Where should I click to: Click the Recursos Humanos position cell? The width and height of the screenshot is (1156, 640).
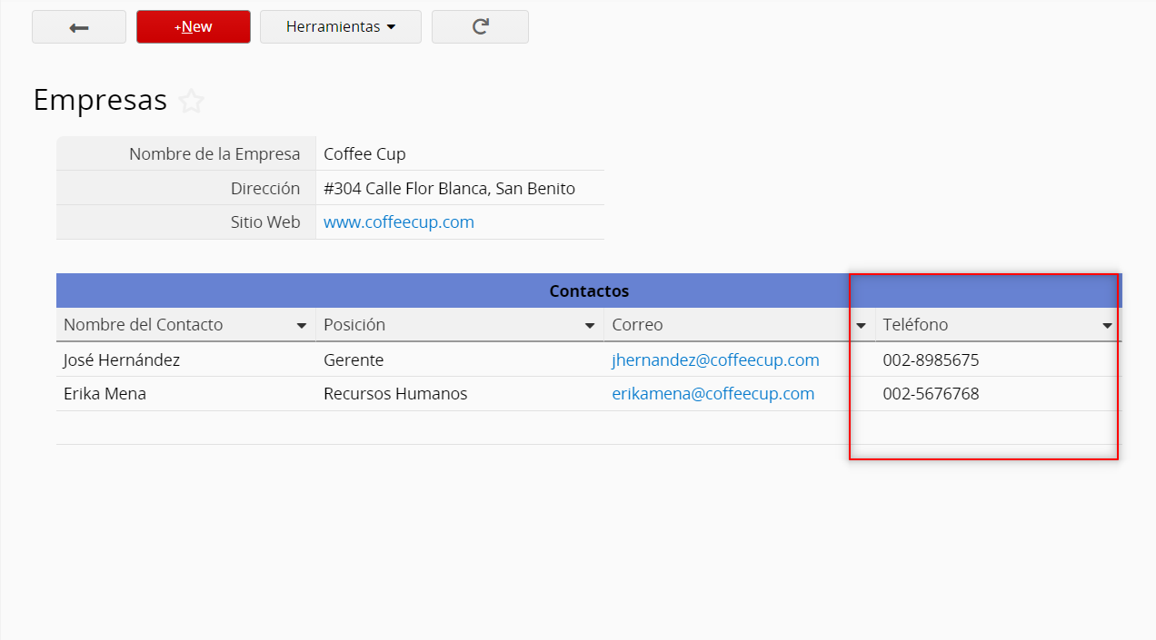coord(395,394)
